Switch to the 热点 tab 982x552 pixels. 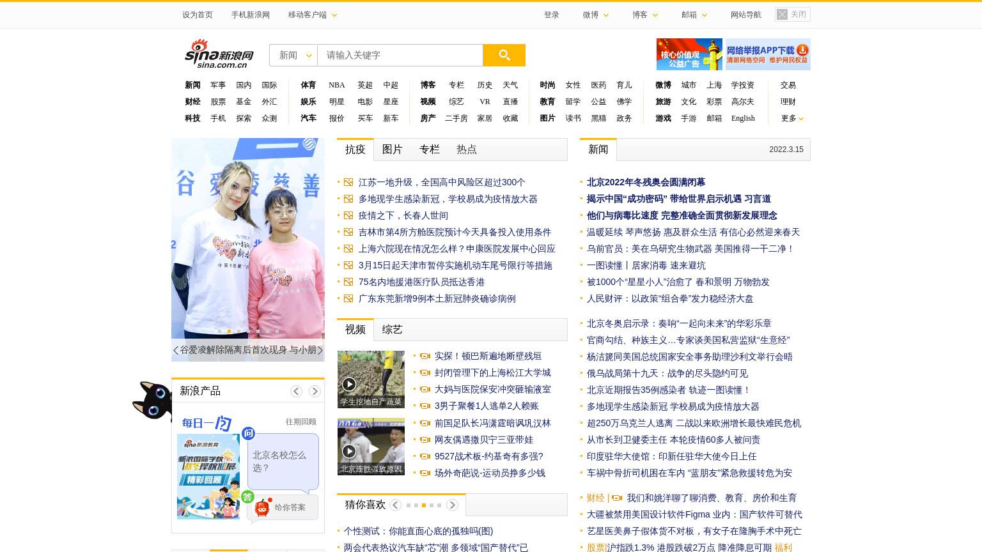tap(467, 149)
